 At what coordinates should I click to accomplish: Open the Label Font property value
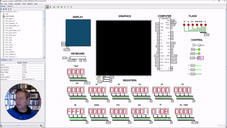point(33,79)
